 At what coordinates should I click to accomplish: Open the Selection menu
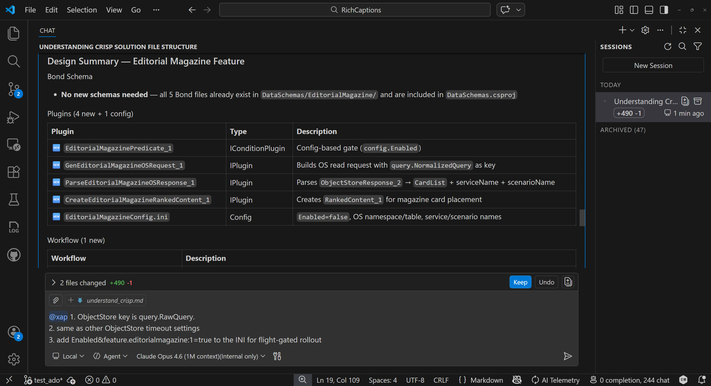[82, 10]
